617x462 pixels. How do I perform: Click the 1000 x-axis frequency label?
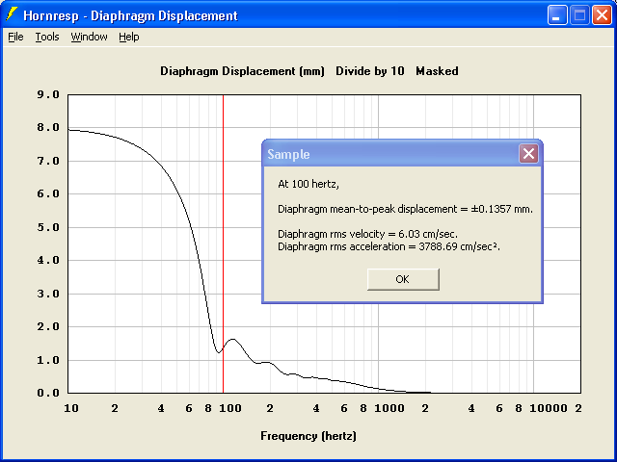pos(389,408)
